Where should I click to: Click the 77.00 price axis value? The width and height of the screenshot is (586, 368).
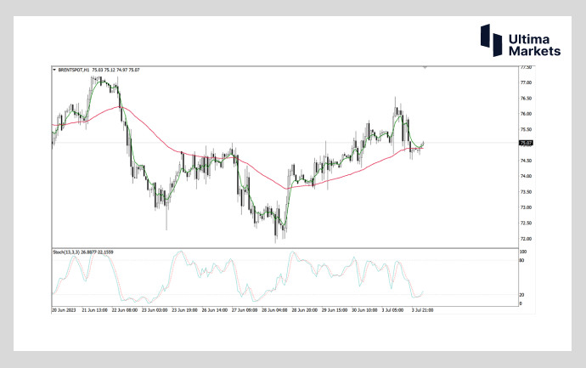[x=526, y=82]
